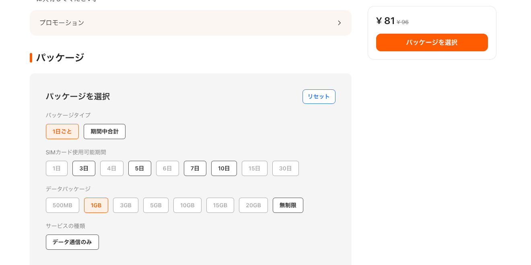Pick the 20GB data package
This screenshot has height=265, width=531.
[x=253, y=205]
